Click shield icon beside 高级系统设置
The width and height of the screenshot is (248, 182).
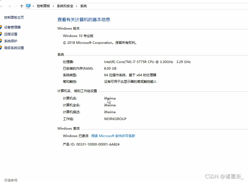click(1, 48)
